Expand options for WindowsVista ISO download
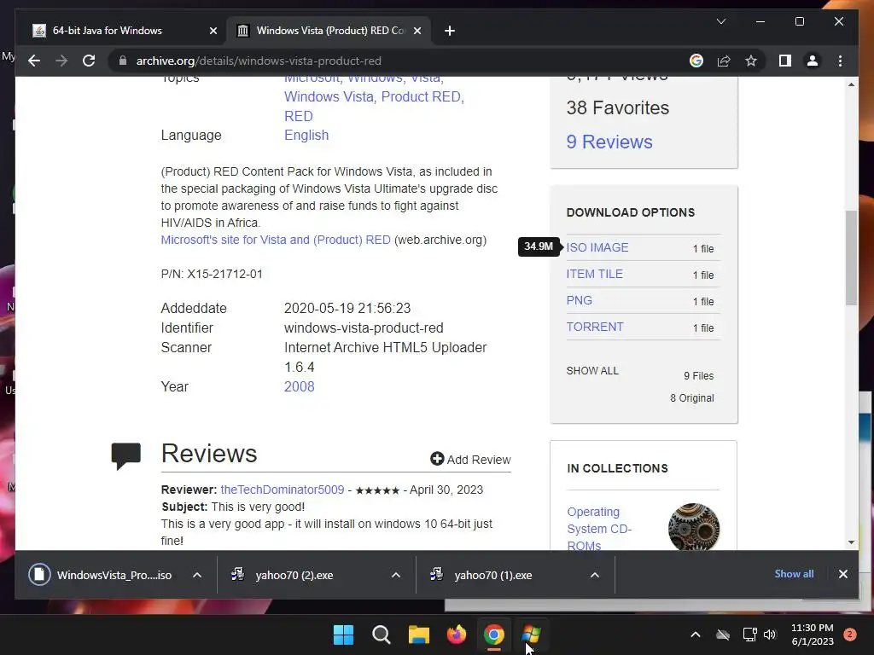The width and height of the screenshot is (874, 655). click(197, 575)
